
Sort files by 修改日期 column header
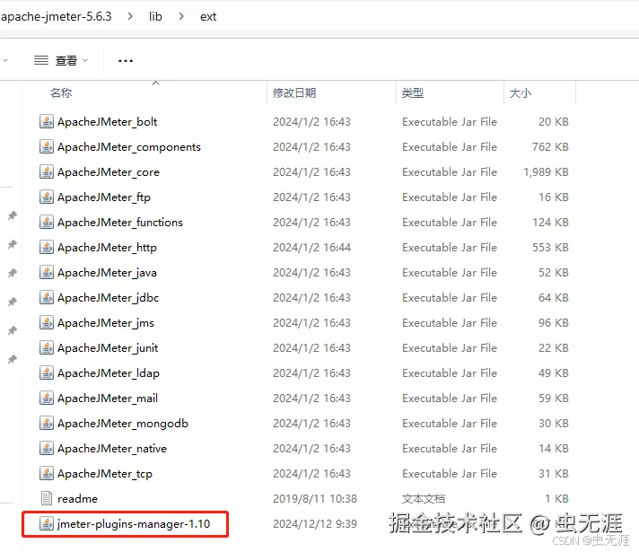click(x=294, y=93)
